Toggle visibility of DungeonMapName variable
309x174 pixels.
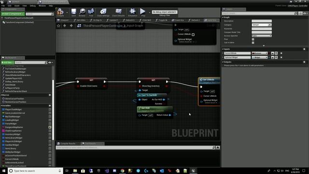pyautogui.click(x=50, y=127)
